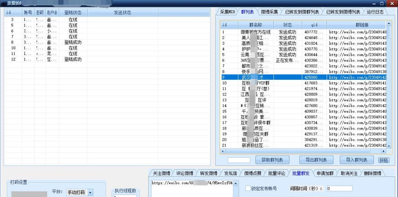Click the 导出群列表 button
The width and height of the screenshot is (398, 197).
(316, 160)
